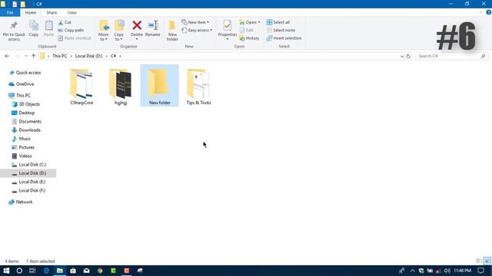Expand the address bar history dropdown
Screen dimensions: 492x276
coord(402,56)
